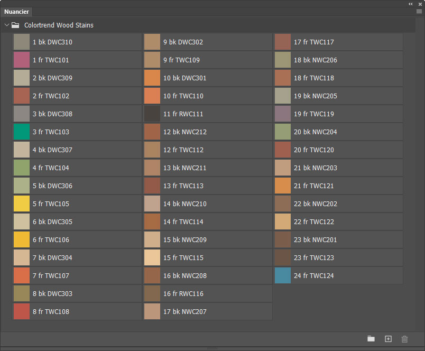
Task: Click the label 22 fr TWC122
Action: [x=314, y=221]
